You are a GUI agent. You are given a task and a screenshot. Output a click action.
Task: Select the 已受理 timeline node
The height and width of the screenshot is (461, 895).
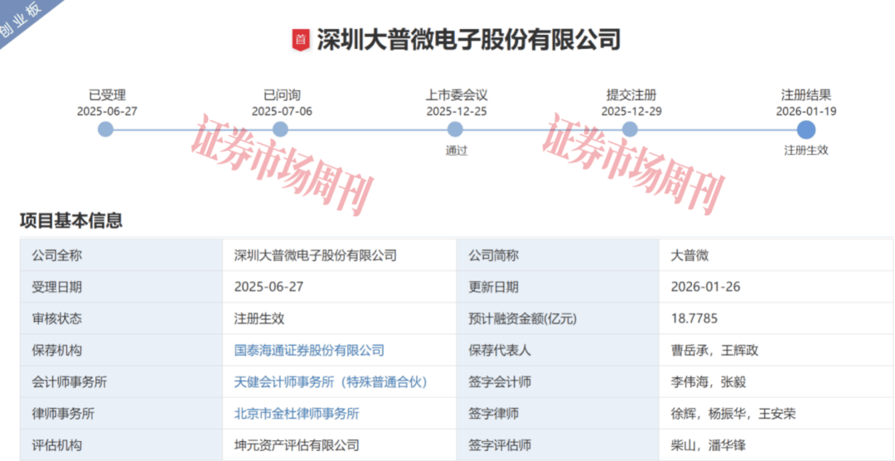point(106,129)
